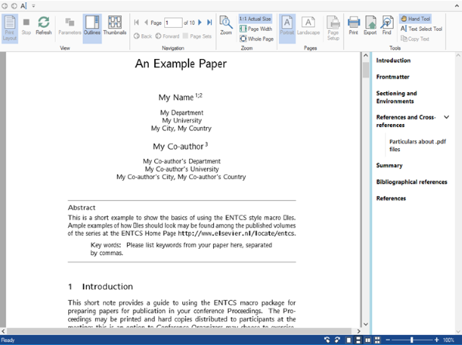The height and width of the screenshot is (345, 462).
Task: Fit to Page Width
Action: pos(256,29)
